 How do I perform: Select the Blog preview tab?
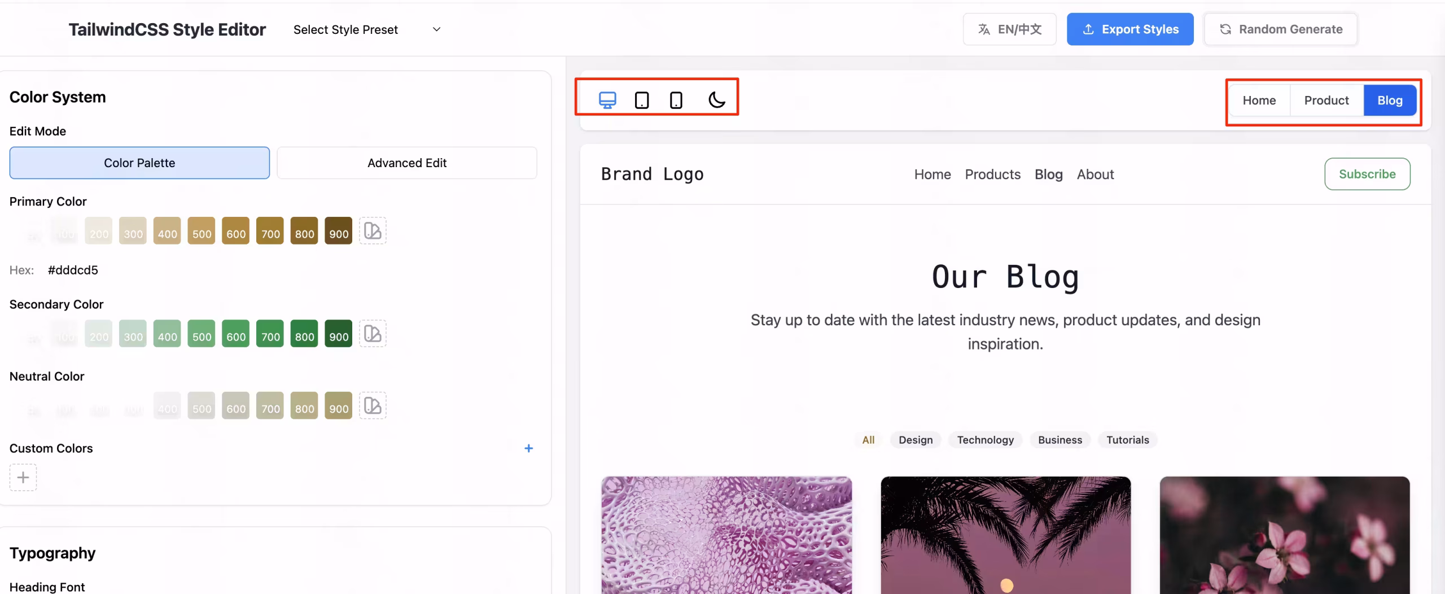click(1390, 101)
